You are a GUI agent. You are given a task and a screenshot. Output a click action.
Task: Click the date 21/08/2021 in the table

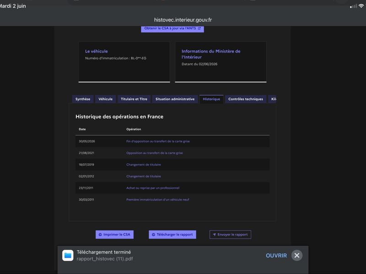coord(86,153)
